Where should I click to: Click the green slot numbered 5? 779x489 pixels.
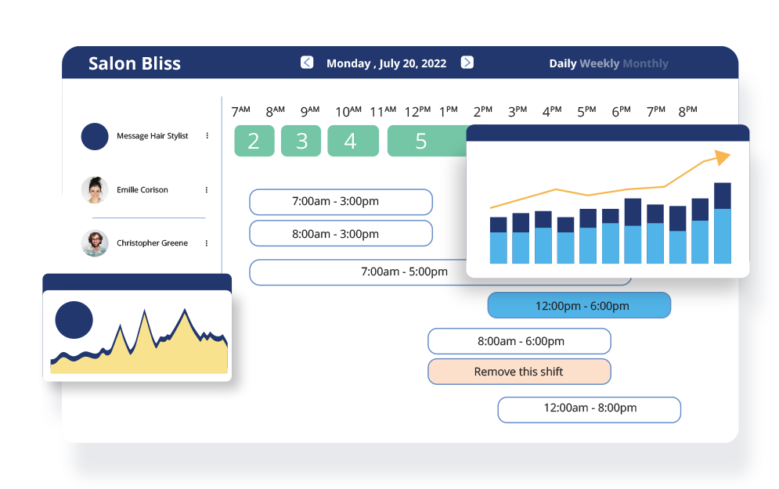pyautogui.click(x=421, y=141)
